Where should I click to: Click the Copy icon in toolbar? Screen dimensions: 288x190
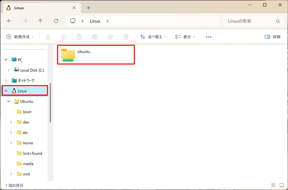pyautogui.click(x=64, y=37)
